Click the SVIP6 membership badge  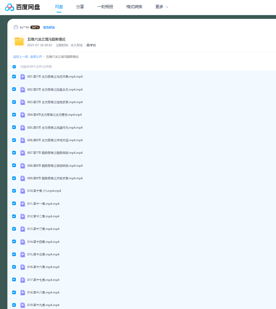(35, 27)
